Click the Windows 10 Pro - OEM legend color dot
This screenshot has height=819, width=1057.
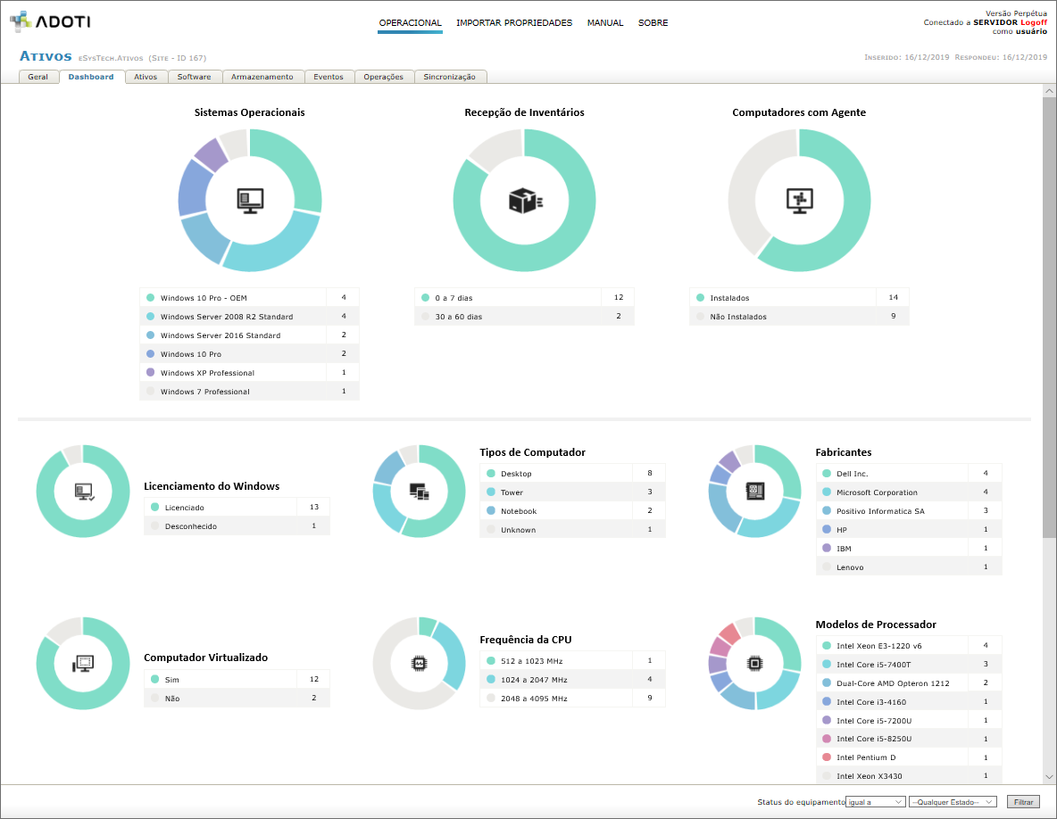pyautogui.click(x=151, y=297)
